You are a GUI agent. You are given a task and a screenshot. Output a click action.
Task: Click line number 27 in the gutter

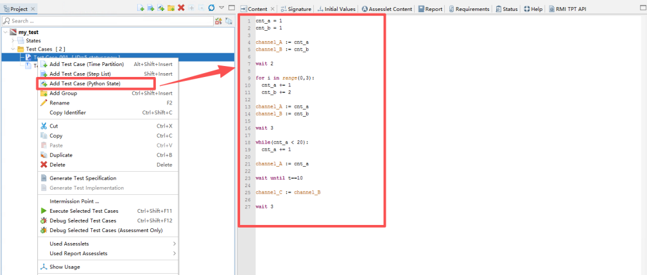coord(248,207)
